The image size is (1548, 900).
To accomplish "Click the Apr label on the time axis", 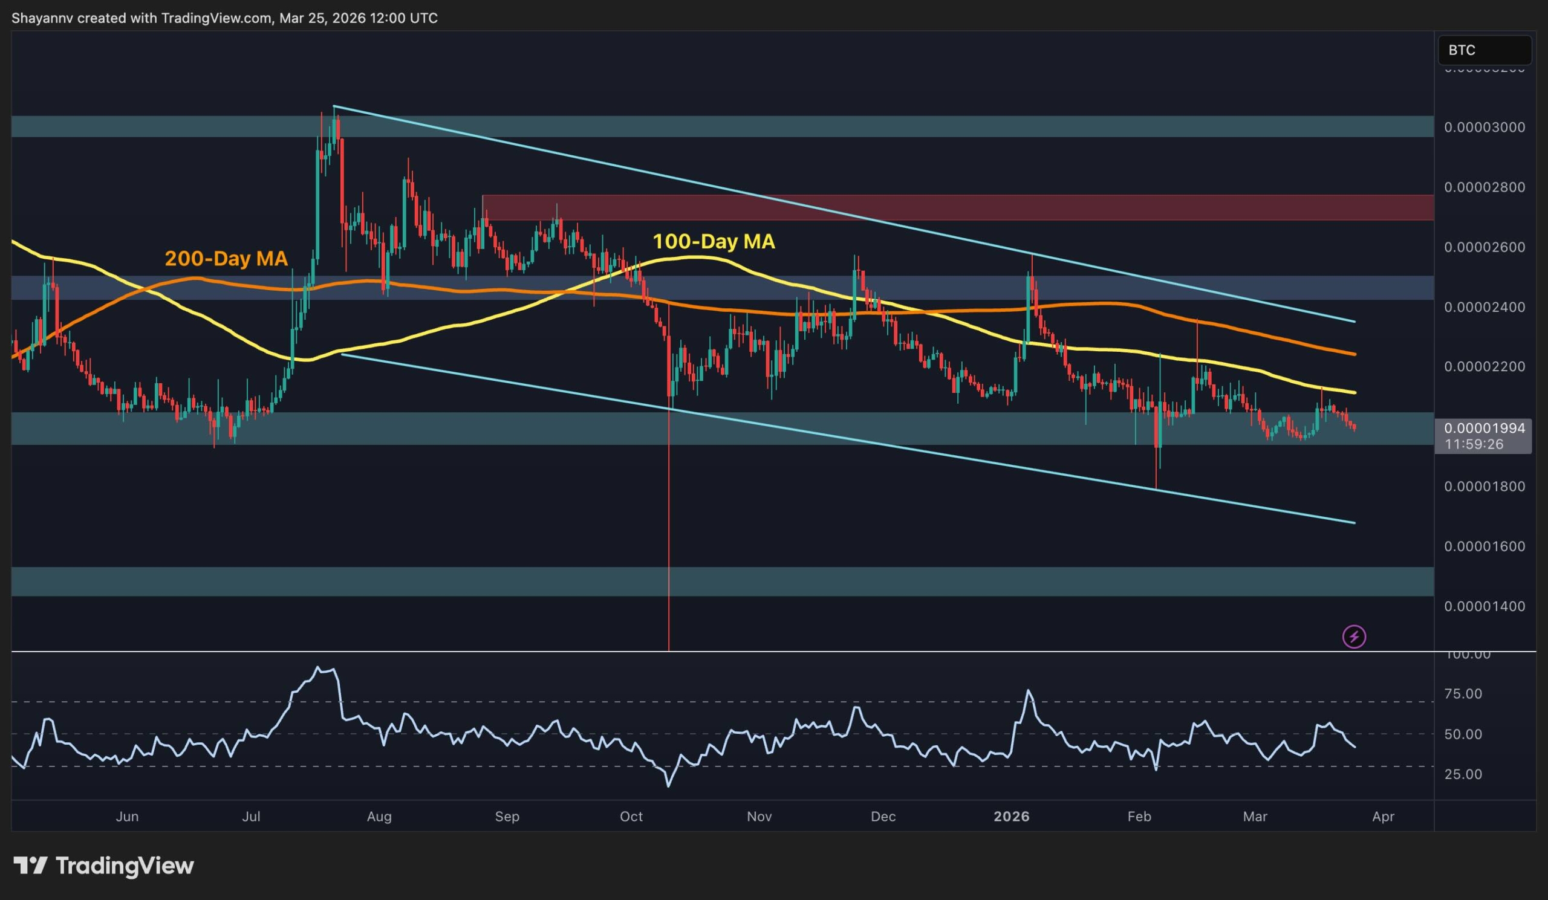I will (x=1383, y=817).
